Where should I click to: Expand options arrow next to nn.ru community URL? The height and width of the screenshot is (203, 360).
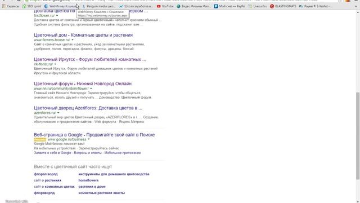[x=91, y=89]
